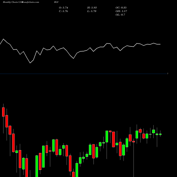Click the 'OH: 1.57' reading
177x177 pixels.
click(x=121, y=11)
